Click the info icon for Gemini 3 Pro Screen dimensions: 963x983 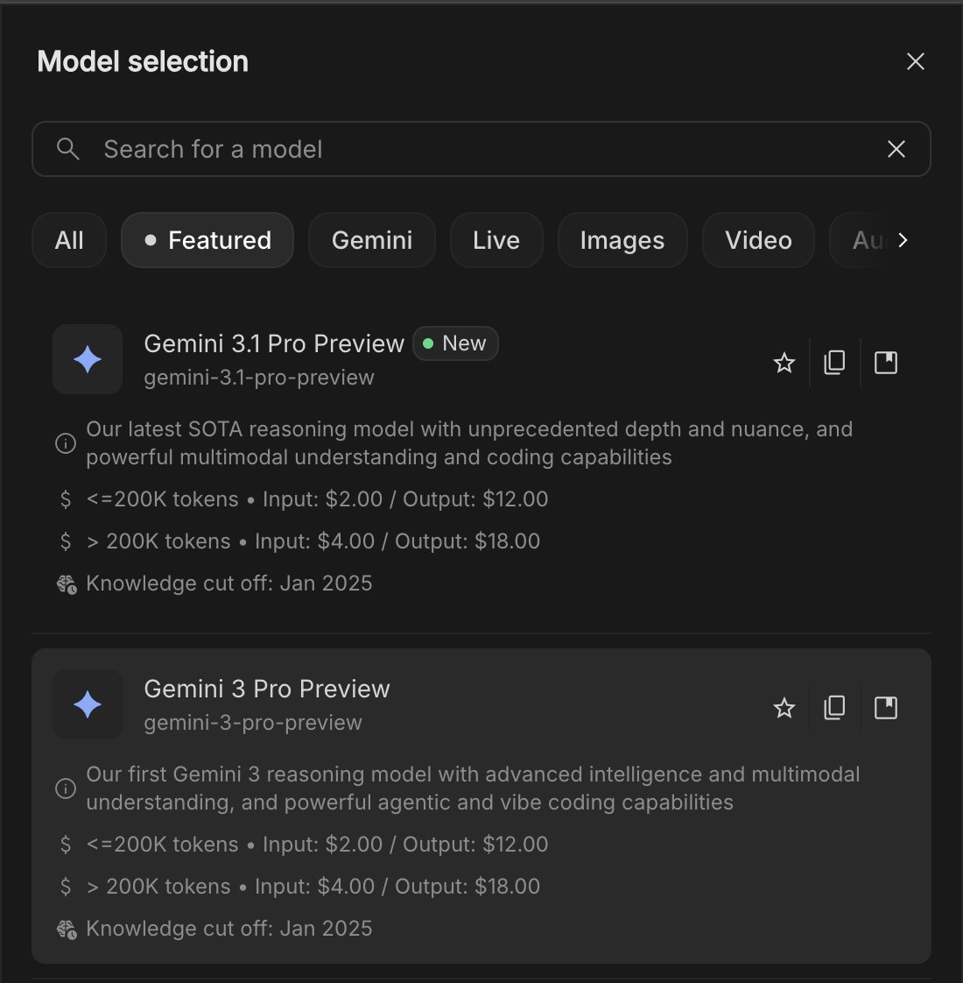(x=66, y=788)
